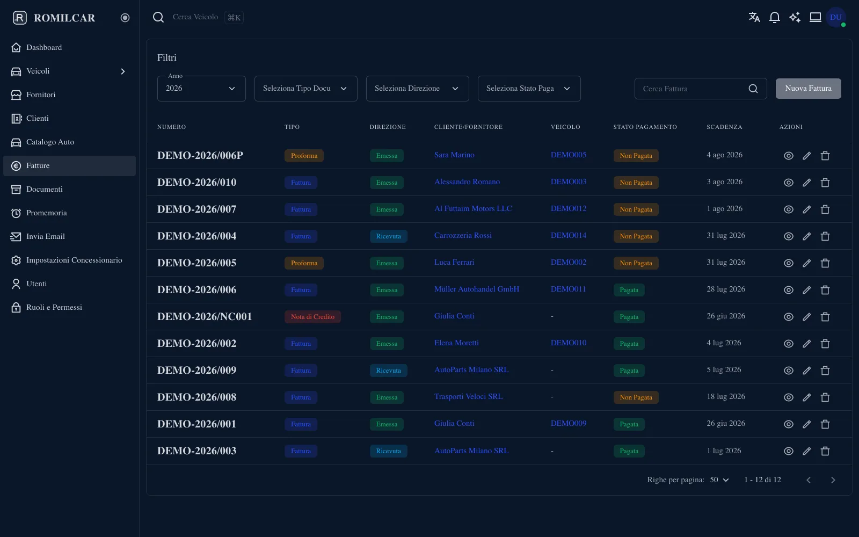The height and width of the screenshot is (537, 859).
Task: Expand the Veicoli sidebar submenu
Action: [123, 71]
